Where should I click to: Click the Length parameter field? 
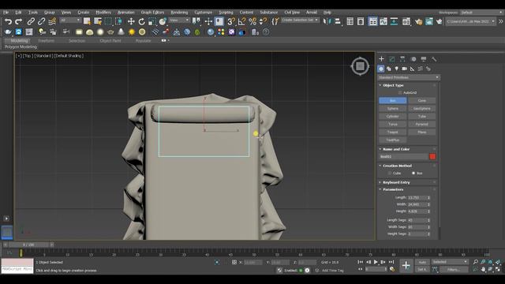tap(417, 197)
